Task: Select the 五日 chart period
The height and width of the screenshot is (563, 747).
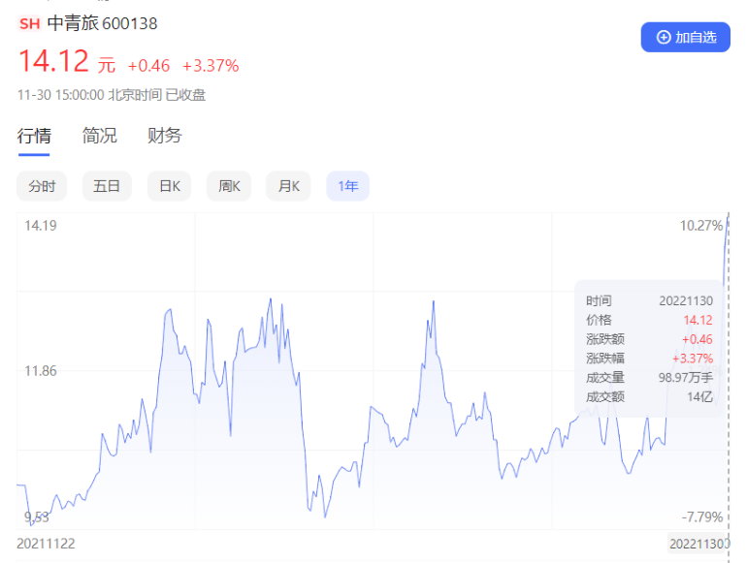Action: (107, 186)
